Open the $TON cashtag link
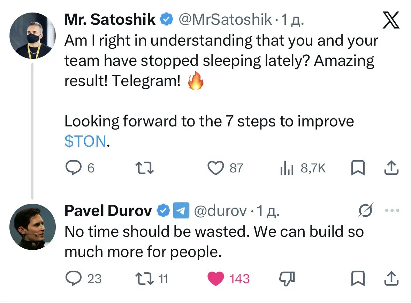The height and width of the screenshot is (303, 411). click(85, 141)
